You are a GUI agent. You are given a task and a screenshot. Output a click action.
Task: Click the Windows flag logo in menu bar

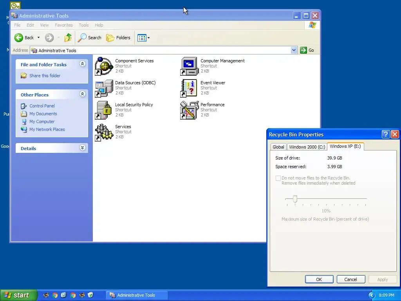click(312, 25)
